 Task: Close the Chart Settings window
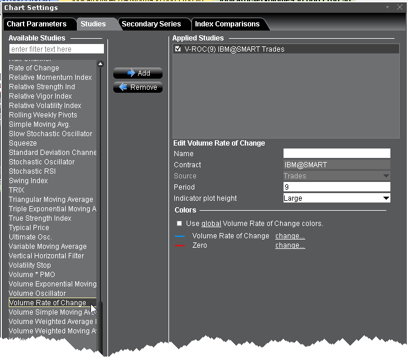[x=399, y=8]
